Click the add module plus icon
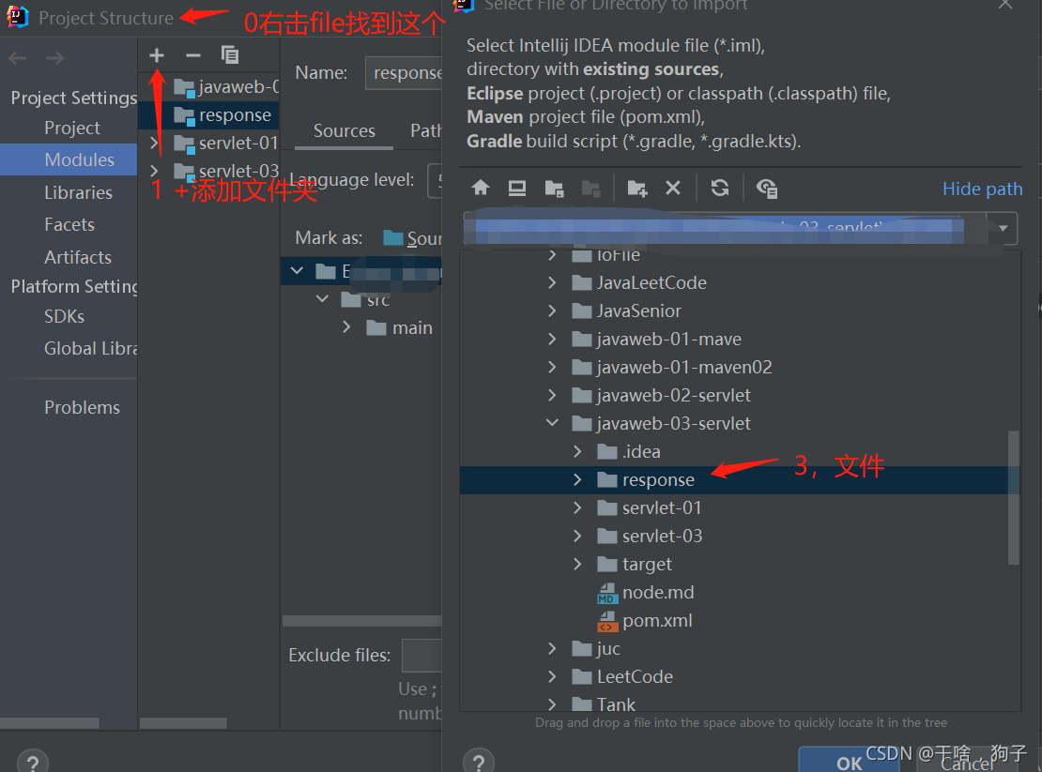This screenshot has width=1042, height=772. coord(156,55)
